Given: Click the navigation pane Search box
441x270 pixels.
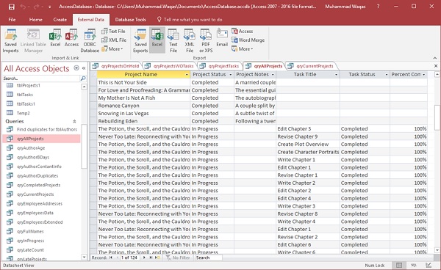Looking at the screenshot, I should 41,79.
